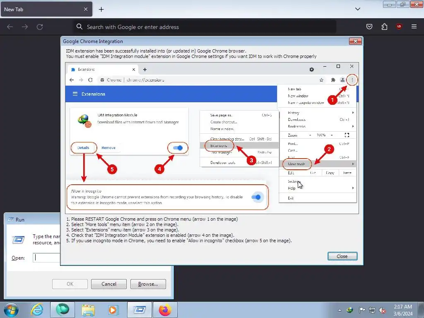Minimize the Firefox window
Image resolution: width=424 pixels, height=318 pixels.
[x=389, y=4]
